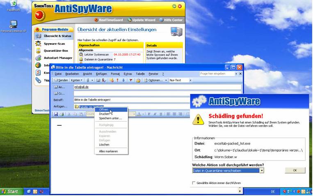Open the action dropdown 'Datei in Quarantäne verschieben'
Viewport: 313px width, 196px height.
click(228, 171)
